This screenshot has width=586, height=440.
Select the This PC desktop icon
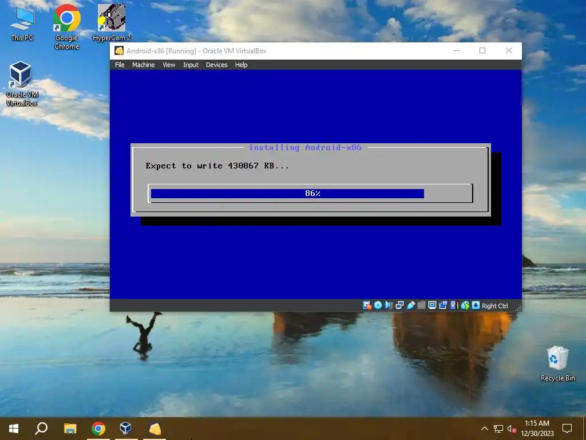tap(22, 23)
